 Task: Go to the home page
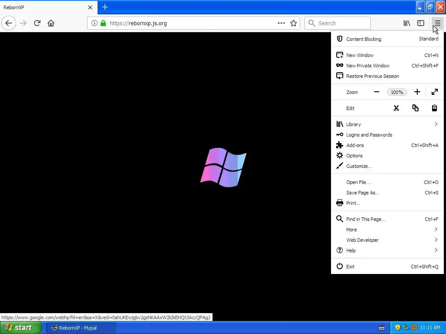(x=51, y=23)
